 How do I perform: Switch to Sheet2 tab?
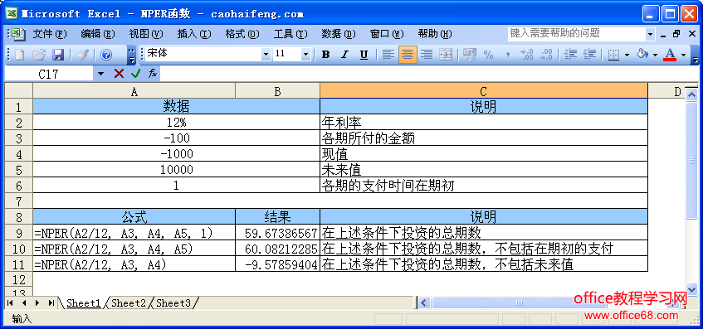point(129,303)
